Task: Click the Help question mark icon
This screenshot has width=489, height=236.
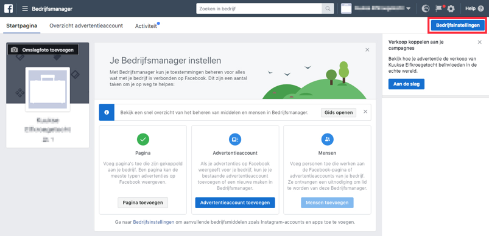Action: point(481,8)
